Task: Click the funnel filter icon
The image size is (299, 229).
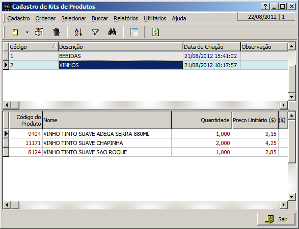Action: [95, 32]
